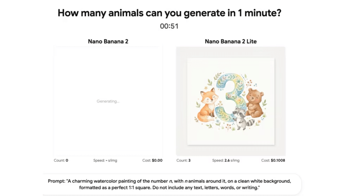
Task: Click the Count 0 label under Nano Banana 2
Action: pyautogui.click(x=61, y=160)
